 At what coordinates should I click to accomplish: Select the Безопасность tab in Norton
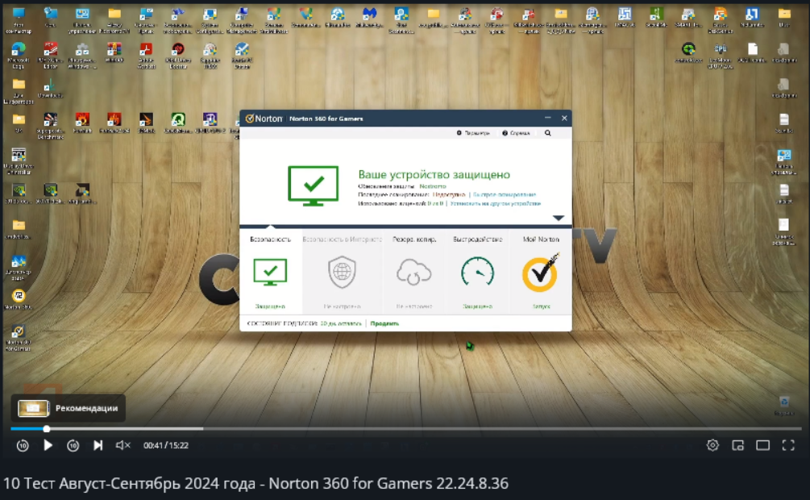pos(270,272)
